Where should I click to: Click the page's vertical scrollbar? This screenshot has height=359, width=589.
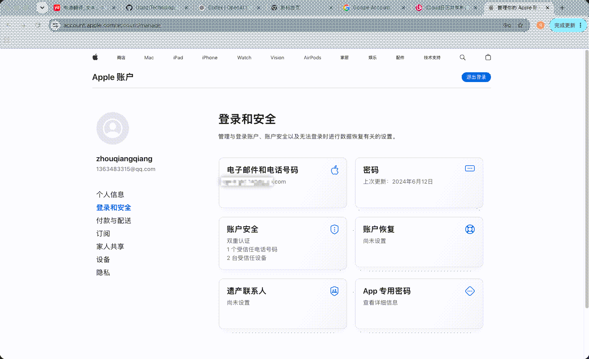click(587, 179)
